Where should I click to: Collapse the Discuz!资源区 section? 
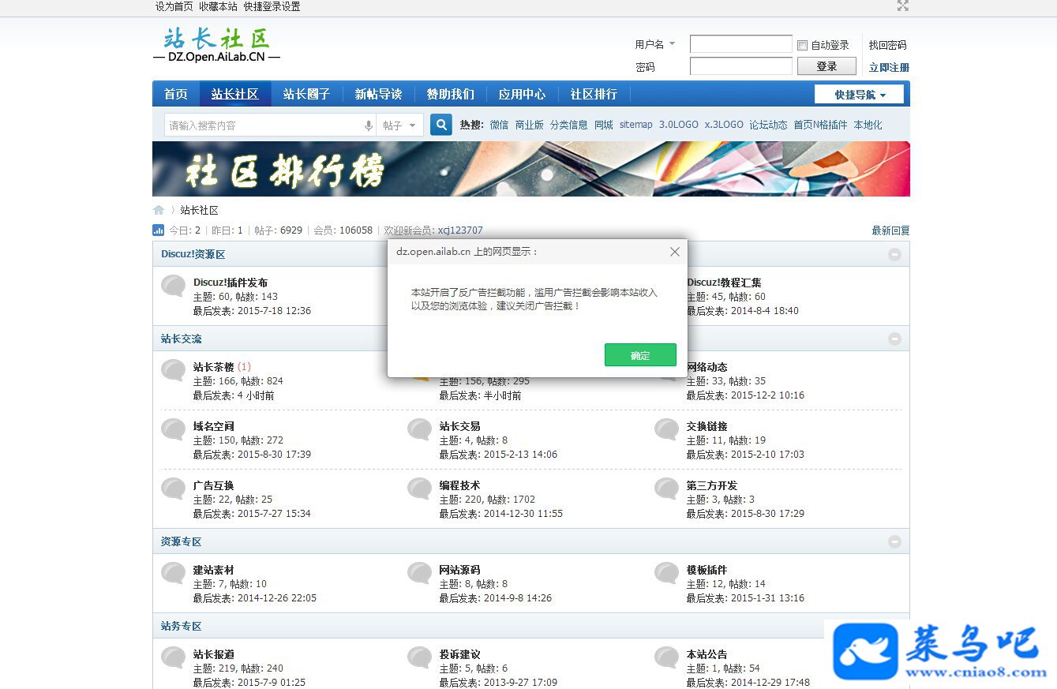[894, 254]
